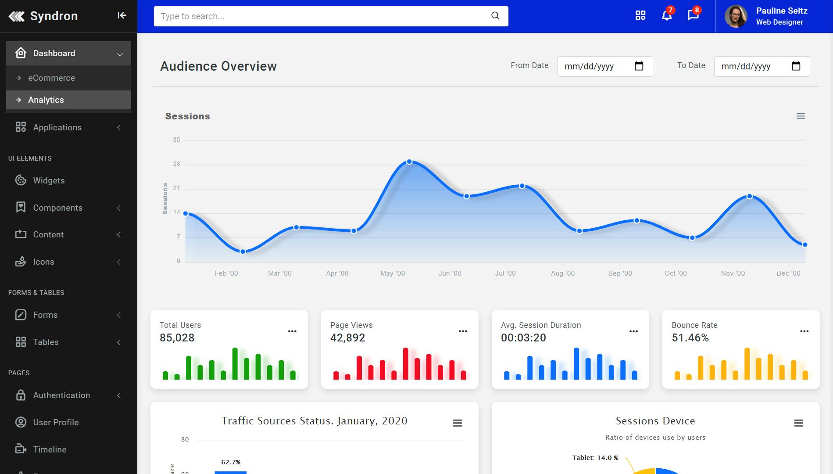Collapse the Dashboard menu chevron
Screen dimensions: 833x474
click(x=120, y=54)
